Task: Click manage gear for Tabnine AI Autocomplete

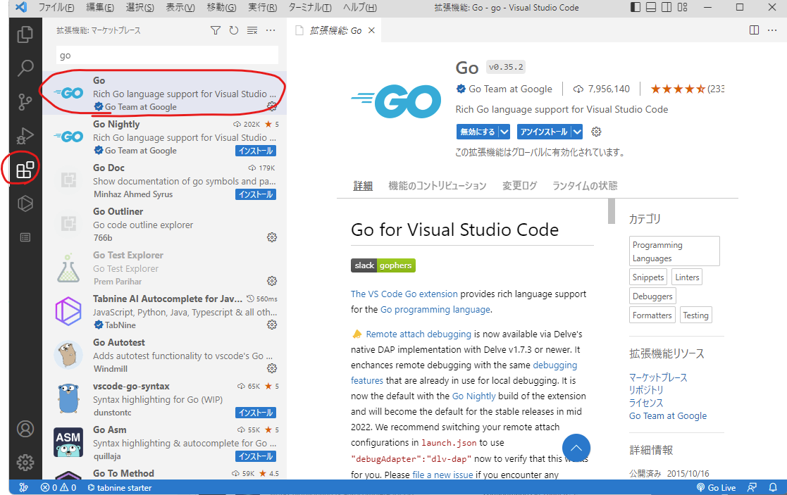Action: tap(271, 325)
